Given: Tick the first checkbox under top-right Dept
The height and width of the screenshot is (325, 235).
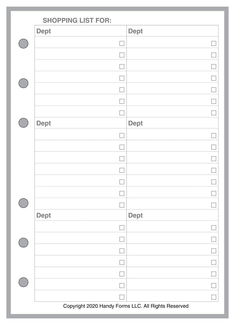Looking at the screenshot, I should 214,44.
